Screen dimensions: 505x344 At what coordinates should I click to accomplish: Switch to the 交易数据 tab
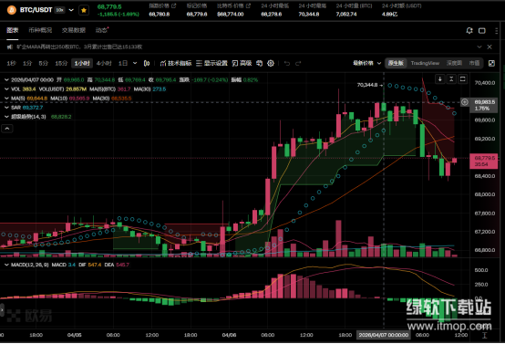click(x=74, y=30)
